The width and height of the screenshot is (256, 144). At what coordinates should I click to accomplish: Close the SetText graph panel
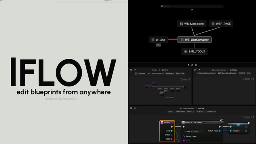pyautogui.click(x=131, y=70)
